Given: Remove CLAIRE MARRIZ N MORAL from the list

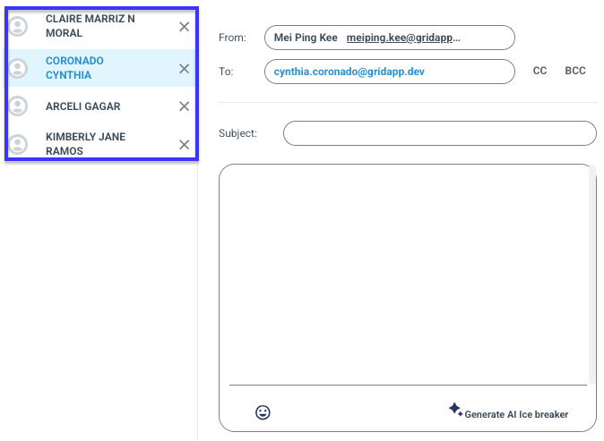Looking at the screenshot, I should click(184, 27).
